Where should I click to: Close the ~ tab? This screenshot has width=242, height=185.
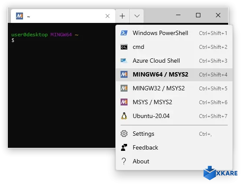pyautogui.click(x=108, y=16)
